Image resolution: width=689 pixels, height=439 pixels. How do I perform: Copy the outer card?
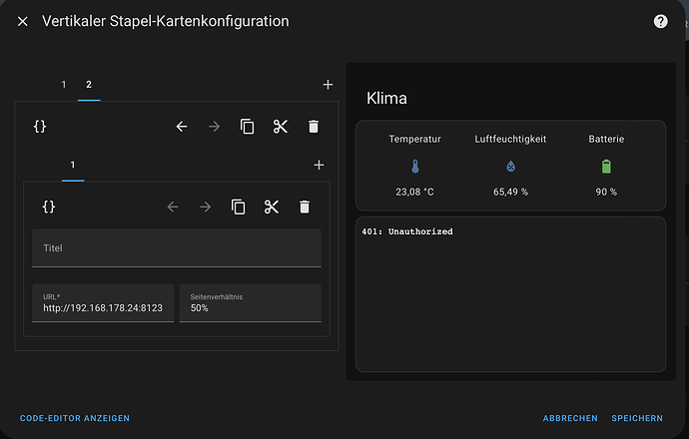247,127
